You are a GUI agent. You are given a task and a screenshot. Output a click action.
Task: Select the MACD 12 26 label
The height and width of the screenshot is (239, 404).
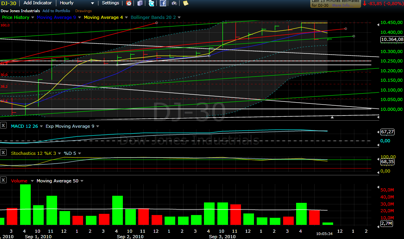(x=24, y=126)
